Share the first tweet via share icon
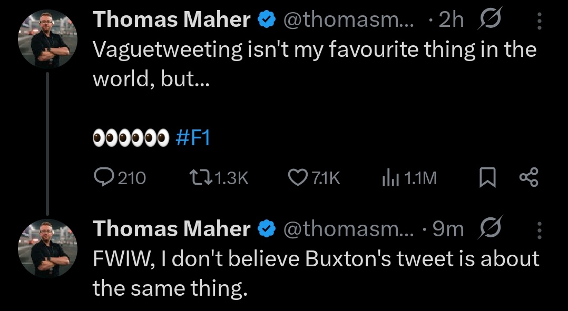The width and height of the screenshot is (568, 311). tap(529, 177)
